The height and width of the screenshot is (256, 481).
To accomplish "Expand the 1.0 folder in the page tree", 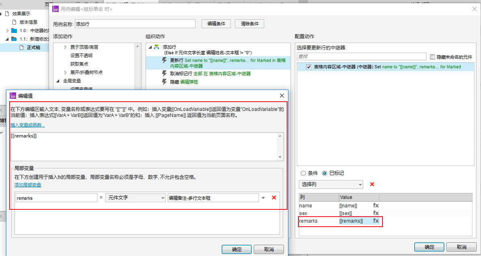I will coord(8,31).
